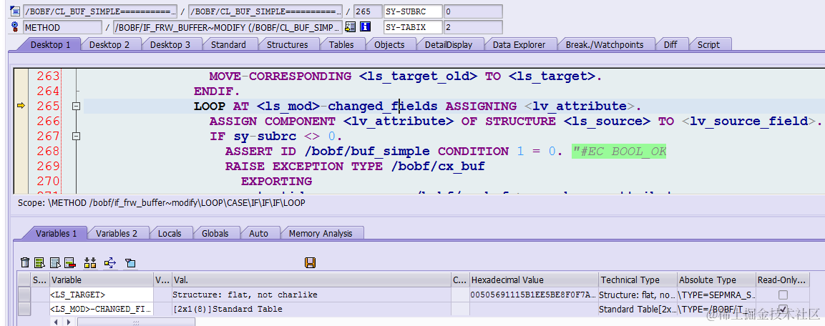Click the Val. column header
The height and width of the screenshot is (326, 825).
pos(311,280)
